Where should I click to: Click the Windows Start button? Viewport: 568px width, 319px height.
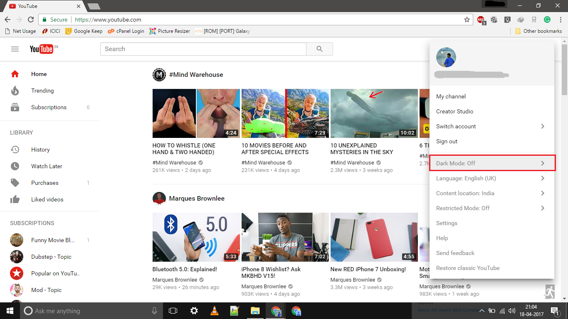pyautogui.click(x=10, y=311)
